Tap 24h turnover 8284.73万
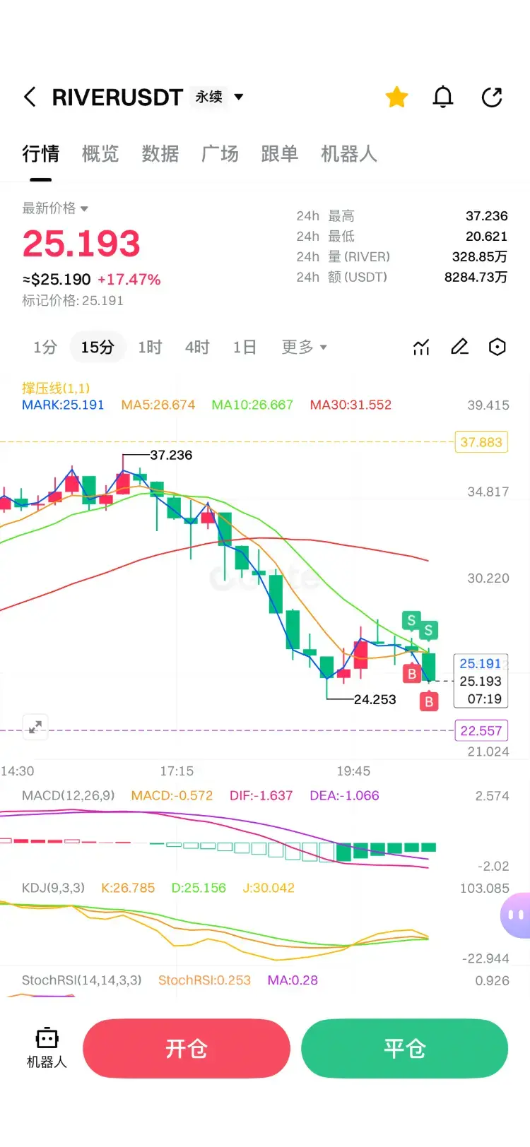The image size is (530, 1147). click(476, 277)
